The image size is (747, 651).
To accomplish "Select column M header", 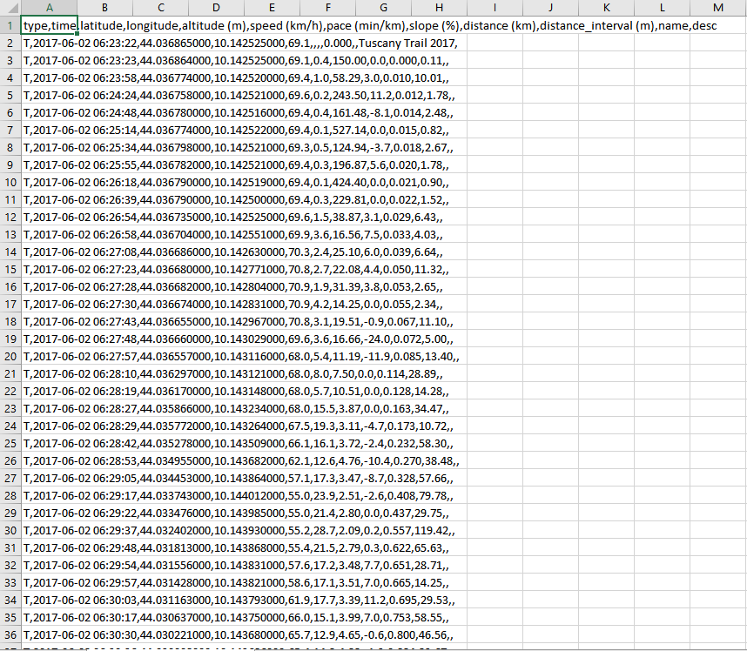I will click(718, 8).
